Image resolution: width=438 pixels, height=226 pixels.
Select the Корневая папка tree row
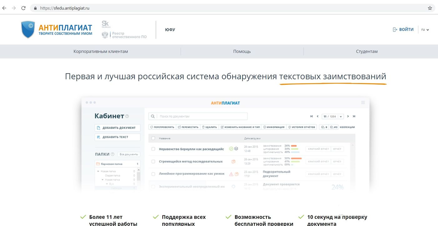(117, 164)
